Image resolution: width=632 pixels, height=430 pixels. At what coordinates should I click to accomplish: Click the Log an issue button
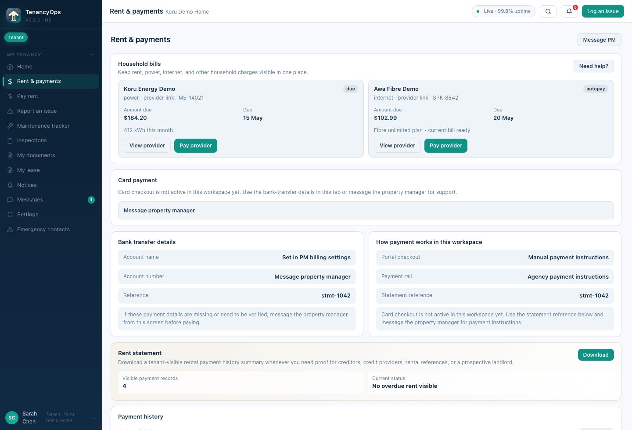(x=603, y=11)
